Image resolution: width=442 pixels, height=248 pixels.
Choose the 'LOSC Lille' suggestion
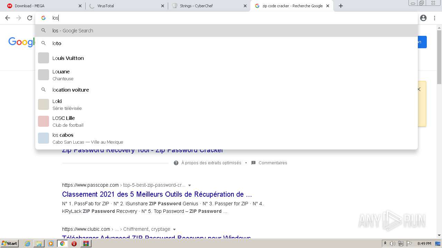pyautogui.click(x=226, y=121)
